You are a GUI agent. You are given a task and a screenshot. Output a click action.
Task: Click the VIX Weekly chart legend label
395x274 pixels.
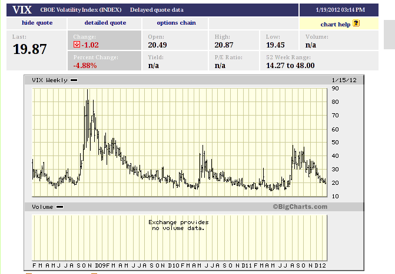coord(49,80)
